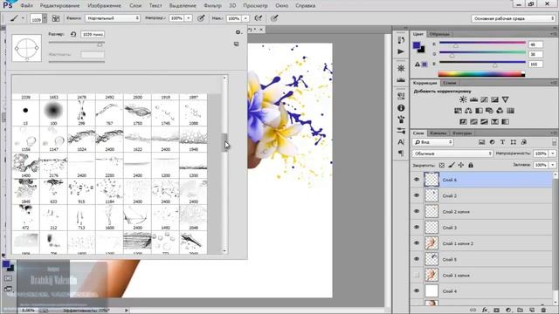Add Exposure adjustment icon in Коррекция
Image resolution: width=559 pixels, height=314 pixels.
pos(494,99)
